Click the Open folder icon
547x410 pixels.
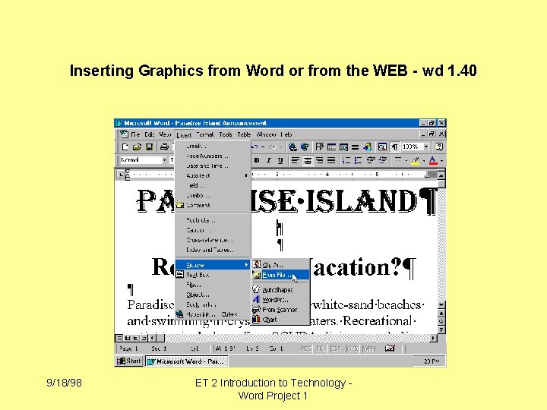pyautogui.click(x=137, y=147)
